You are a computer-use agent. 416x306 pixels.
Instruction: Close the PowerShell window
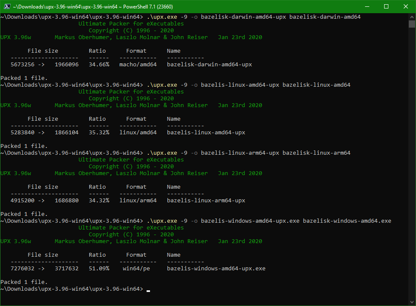405,6
